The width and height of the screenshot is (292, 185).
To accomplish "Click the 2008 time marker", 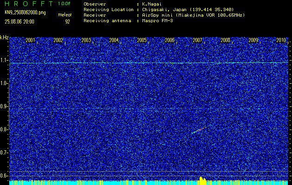I will pyautogui.click(x=225, y=40).
